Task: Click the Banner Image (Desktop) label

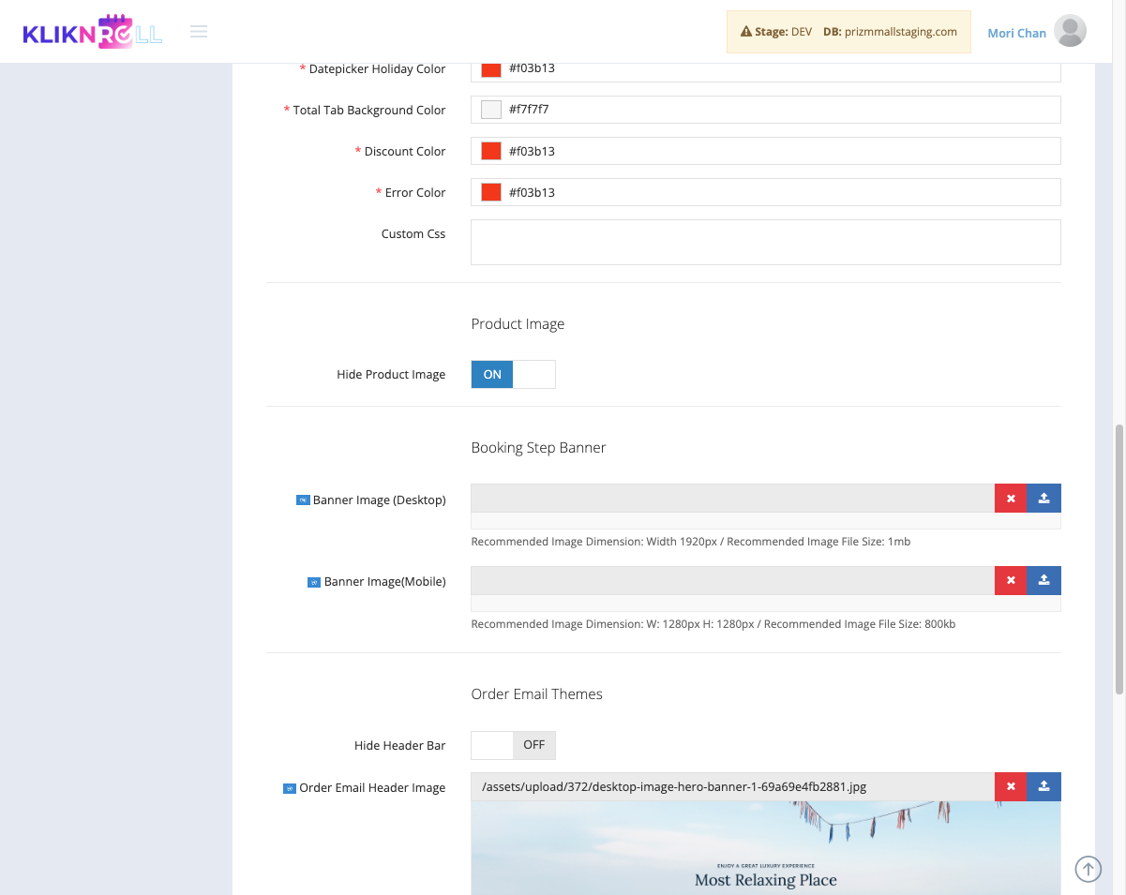Action: [379, 500]
